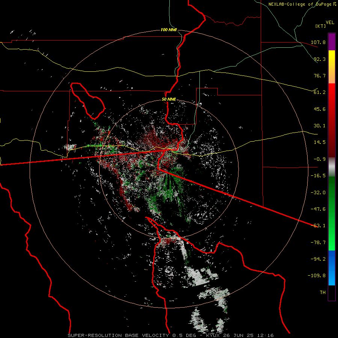Click the 12:16 timestamp
The height and width of the screenshot is (338, 338).
(265, 335)
